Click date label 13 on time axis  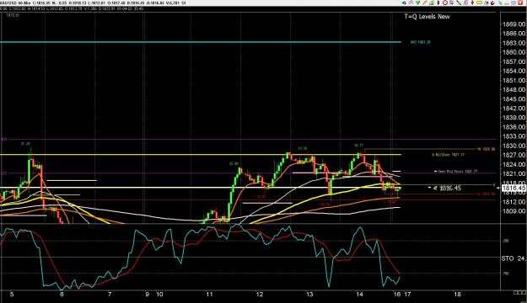[309, 295]
